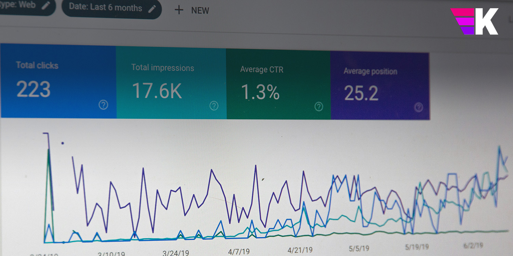Click the 3/24/19 axis date label
Screen dimensions: 513x256
[x=176, y=253]
